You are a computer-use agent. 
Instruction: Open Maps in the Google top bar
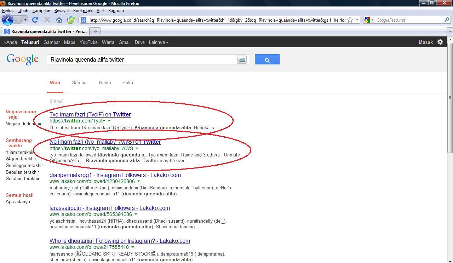tap(69, 42)
